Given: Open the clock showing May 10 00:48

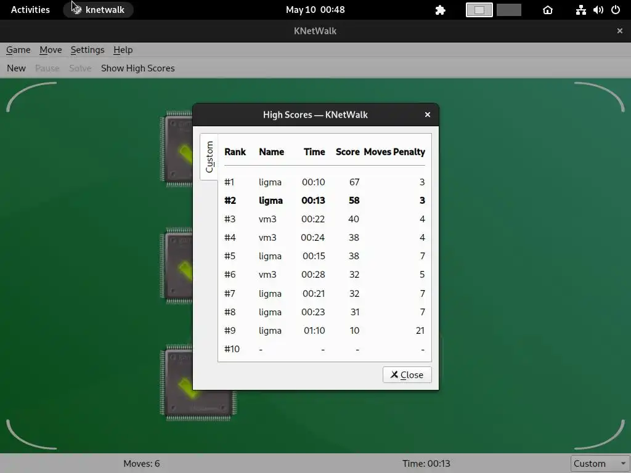Looking at the screenshot, I should (x=315, y=10).
